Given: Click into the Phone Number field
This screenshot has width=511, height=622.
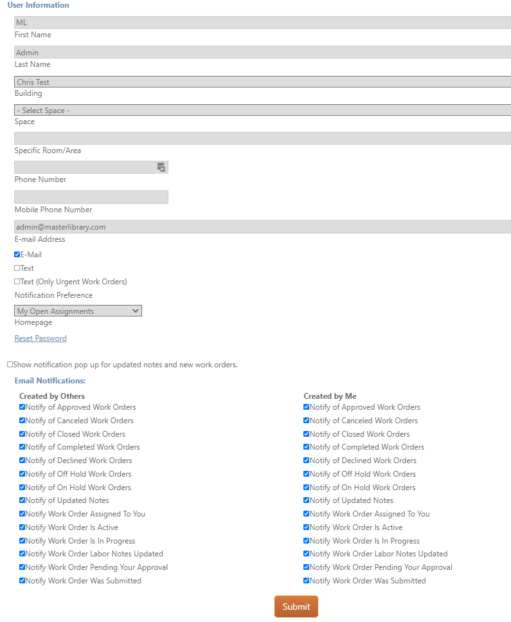Looking at the screenshot, I should (x=91, y=167).
